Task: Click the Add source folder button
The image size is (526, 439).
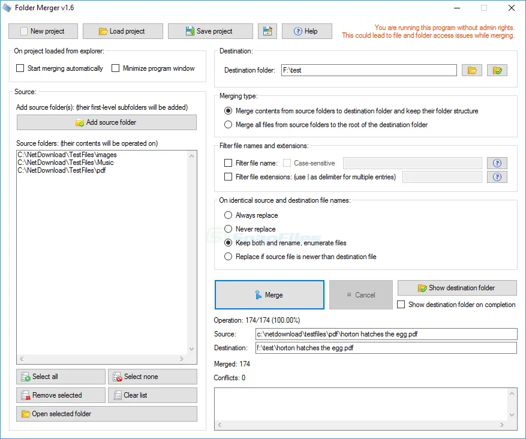Action: (x=107, y=122)
